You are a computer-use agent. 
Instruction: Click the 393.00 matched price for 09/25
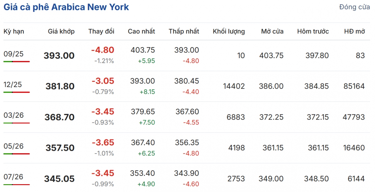coord(59,56)
